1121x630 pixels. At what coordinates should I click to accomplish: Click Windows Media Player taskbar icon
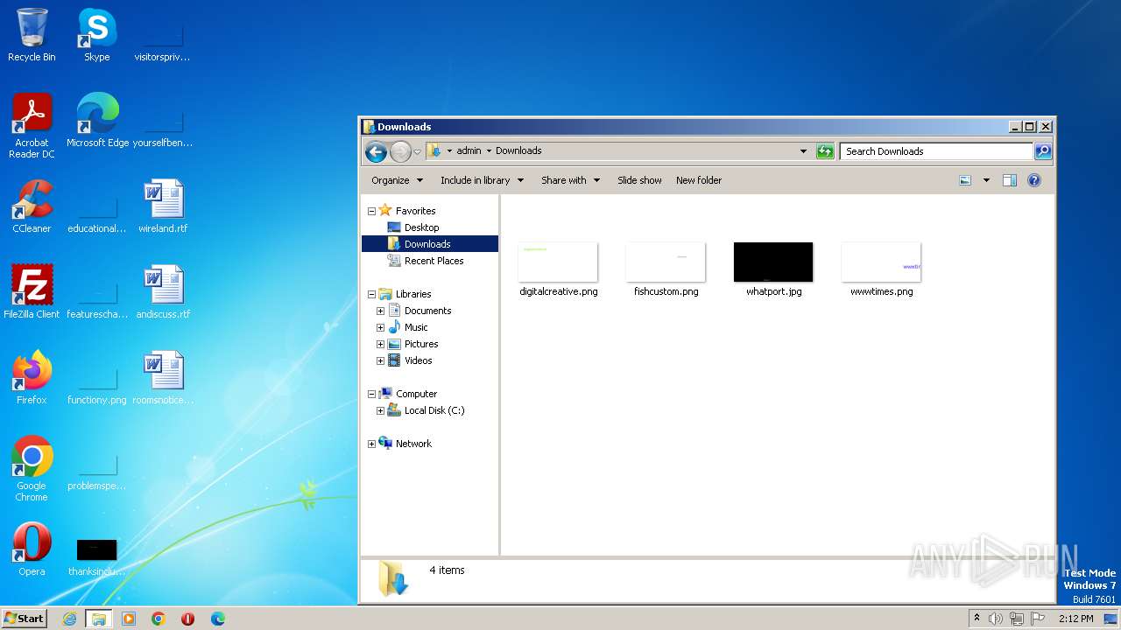coord(129,619)
